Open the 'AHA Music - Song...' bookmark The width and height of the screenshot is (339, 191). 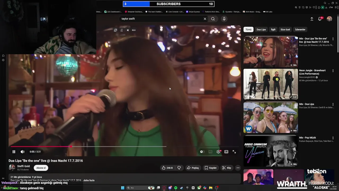pos(251,12)
